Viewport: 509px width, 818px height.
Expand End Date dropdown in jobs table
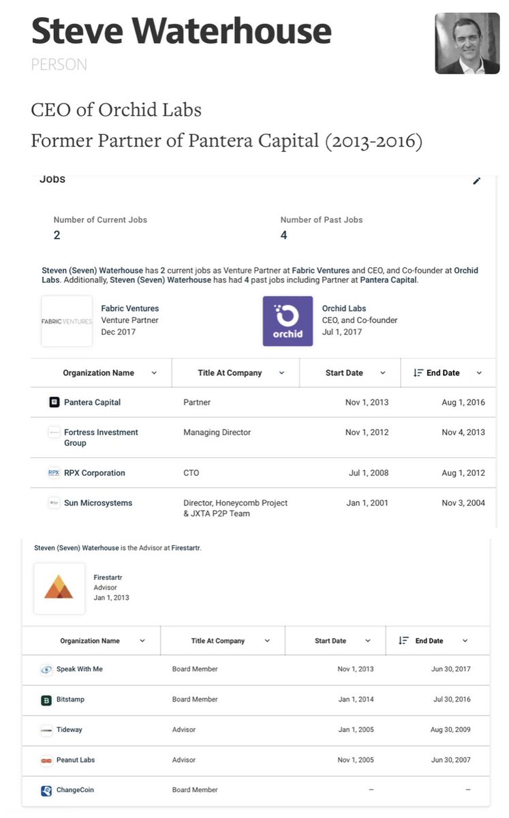pos(479,374)
